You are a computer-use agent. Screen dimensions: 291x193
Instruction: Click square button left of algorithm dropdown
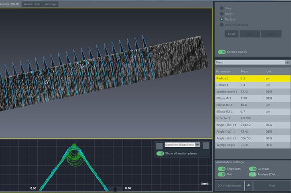(159, 146)
